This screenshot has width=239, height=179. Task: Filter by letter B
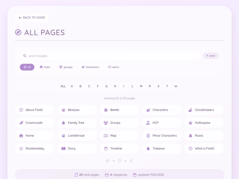click(x=81, y=86)
